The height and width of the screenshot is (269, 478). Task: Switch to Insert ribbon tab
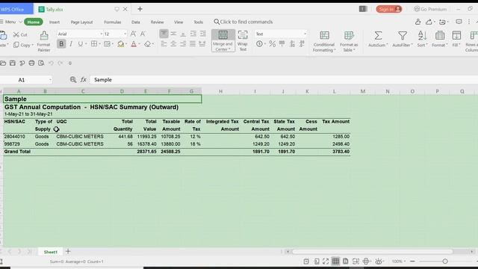tap(55, 22)
